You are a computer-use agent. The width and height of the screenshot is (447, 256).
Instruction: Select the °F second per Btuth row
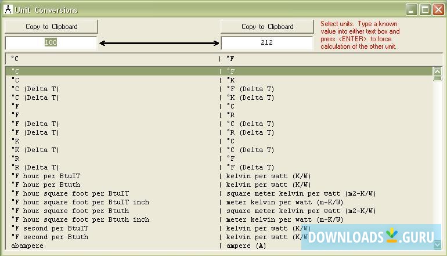click(219, 237)
